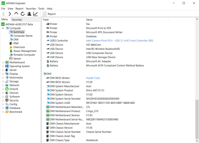Viewport: 199px width, 143px height.
Task: Click the vertical scrollbar thumb
Action: pyautogui.click(x=197, y=119)
